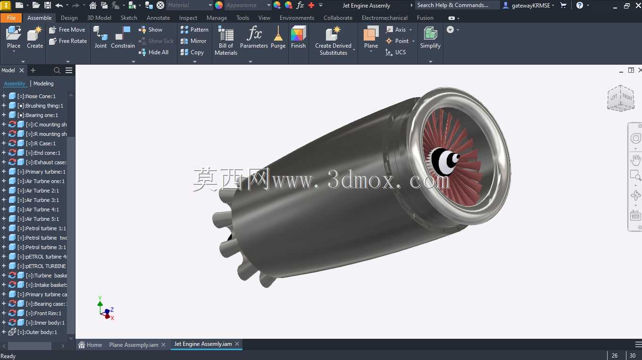Open the Point dropdown arrow
642x360 pixels.
pyautogui.click(x=414, y=41)
